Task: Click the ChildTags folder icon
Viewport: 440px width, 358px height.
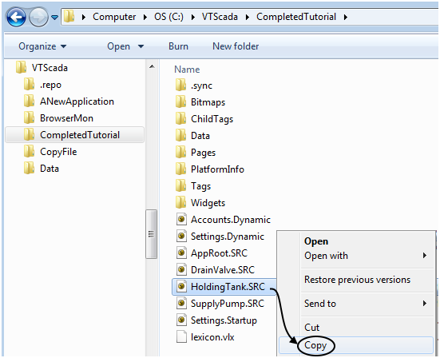Action: [x=181, y=118]
